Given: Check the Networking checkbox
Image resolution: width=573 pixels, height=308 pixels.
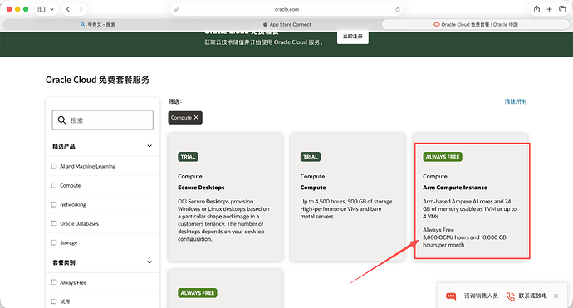Looking at the screenshot, I should (54, 204).
